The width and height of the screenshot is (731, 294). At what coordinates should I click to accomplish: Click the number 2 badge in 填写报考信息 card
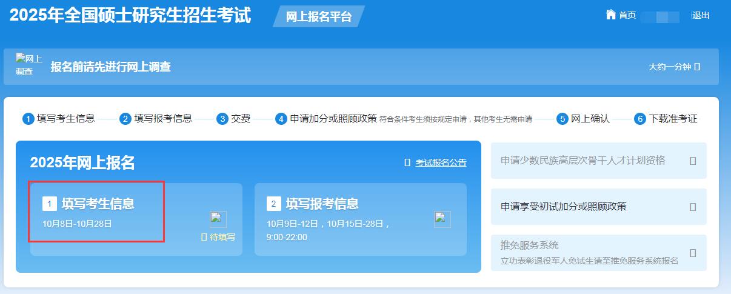click(x=274, y=204)
